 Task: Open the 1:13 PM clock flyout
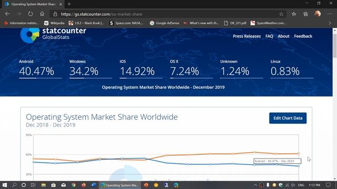point(314,185)
